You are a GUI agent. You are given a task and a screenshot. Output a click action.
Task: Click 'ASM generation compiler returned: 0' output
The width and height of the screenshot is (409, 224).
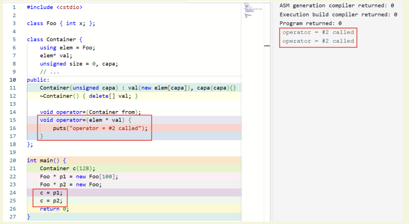336,6
